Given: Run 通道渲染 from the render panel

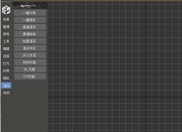Looking at the screenshot, I should coord(30,27).
